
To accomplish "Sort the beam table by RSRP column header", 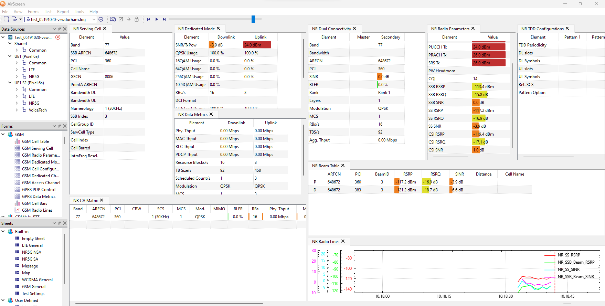I will [408, 174].
